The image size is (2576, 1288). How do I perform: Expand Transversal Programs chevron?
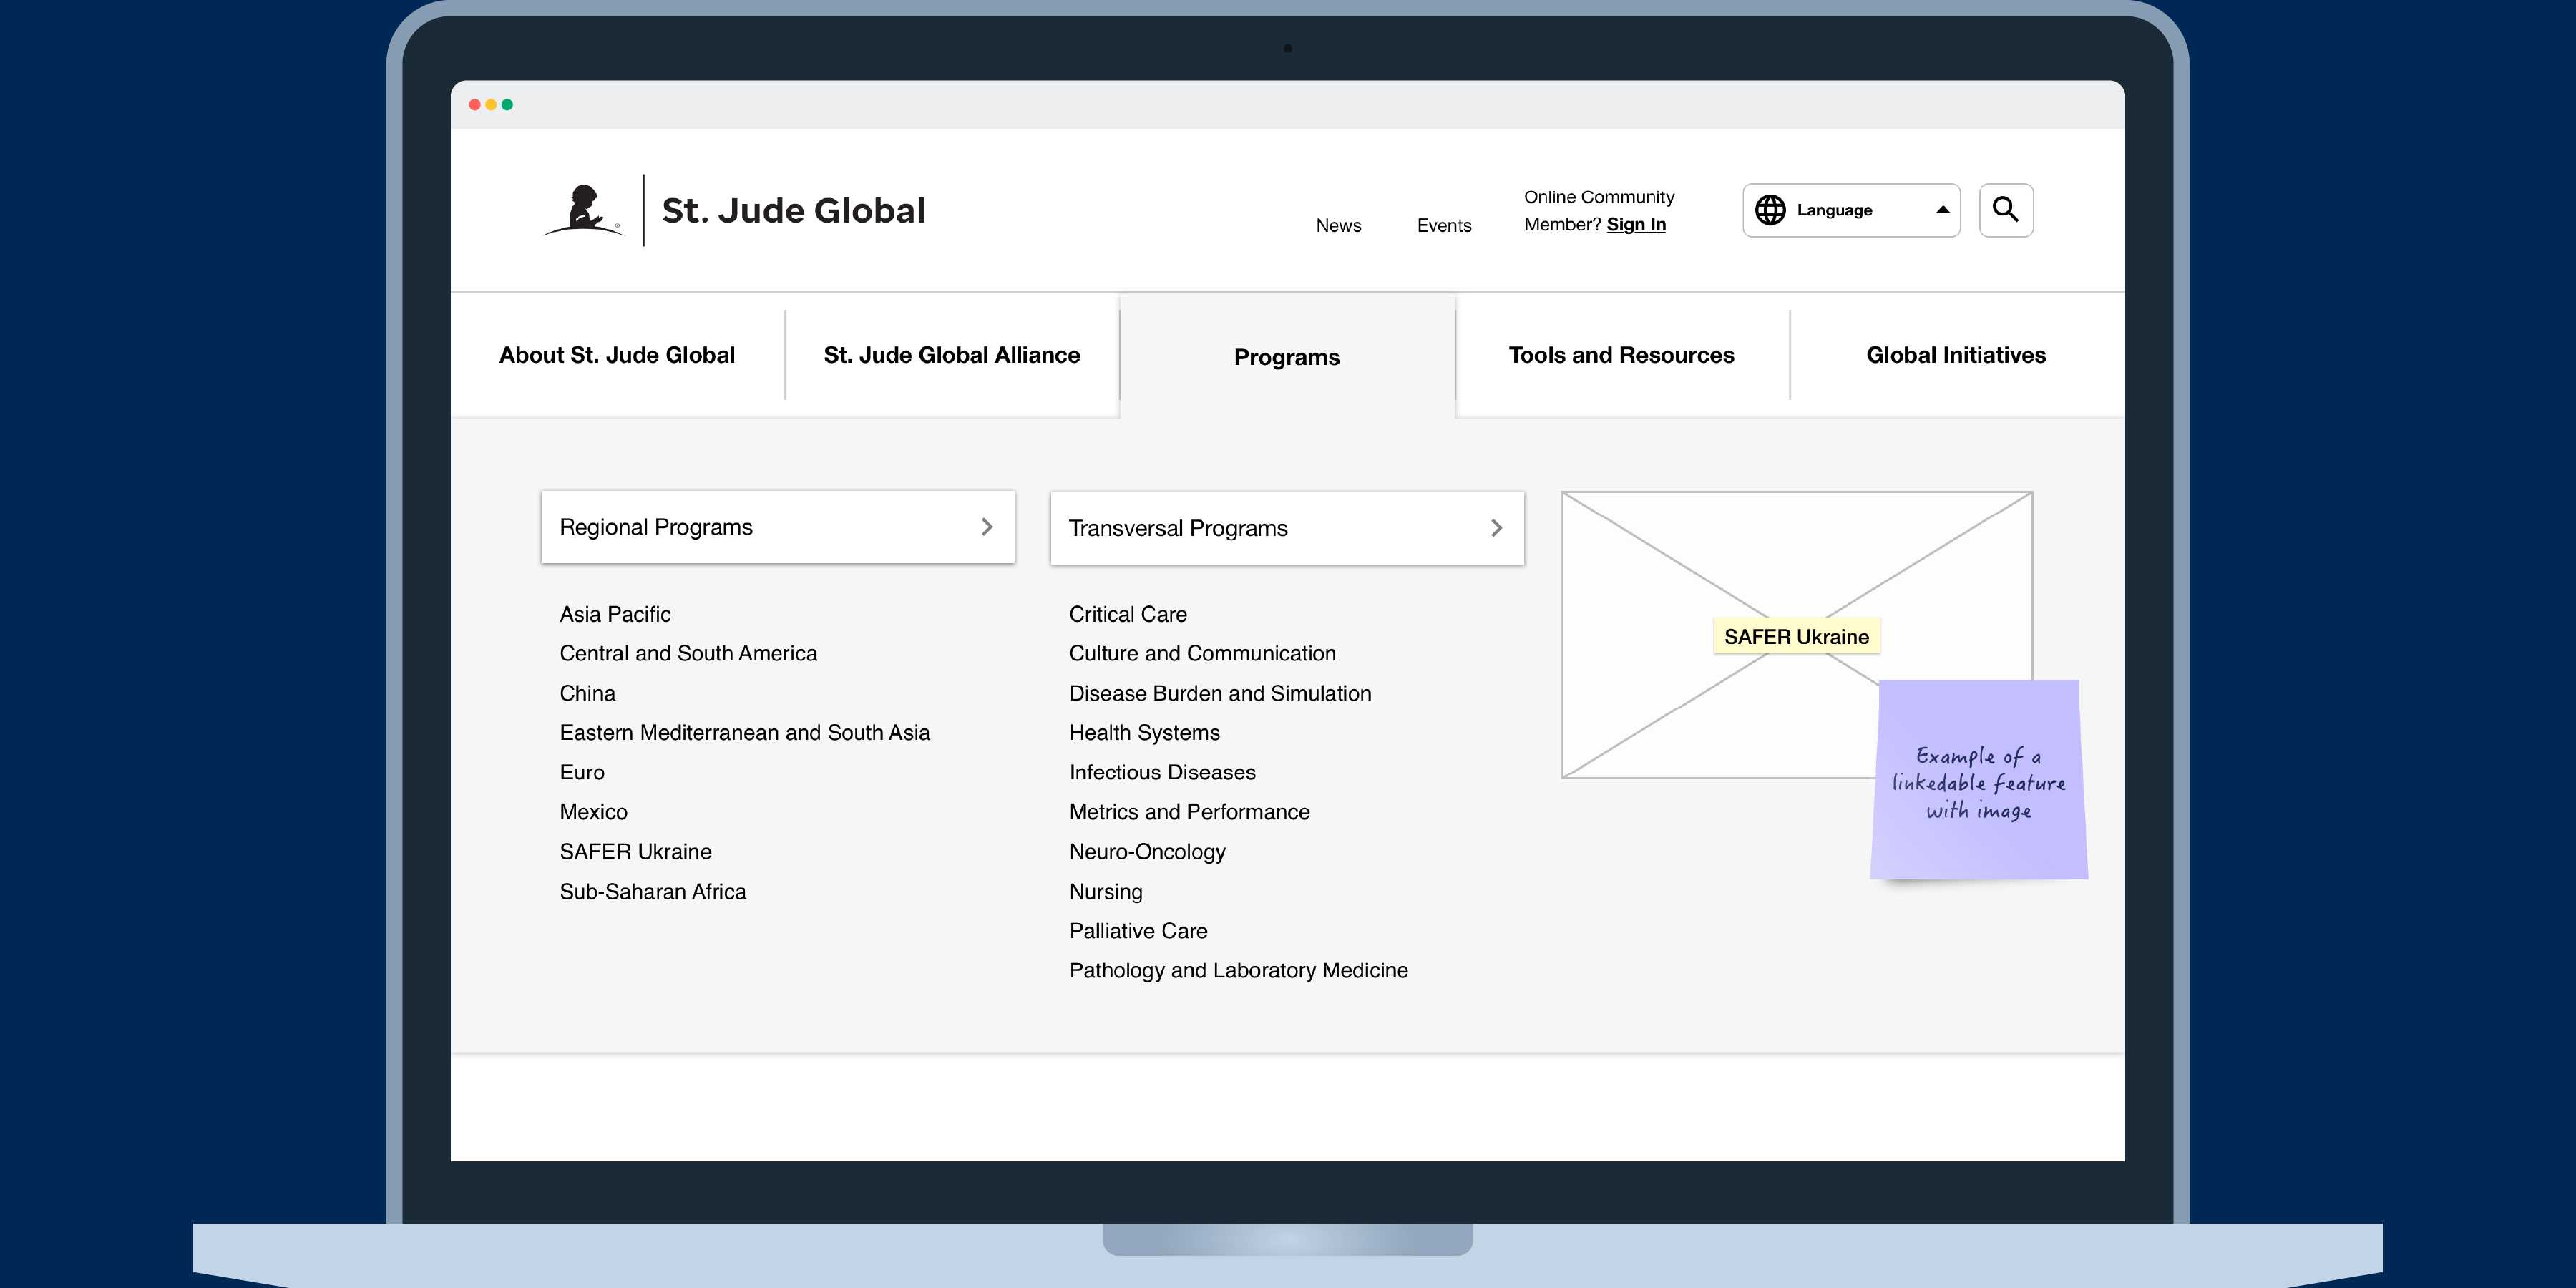(1496, 528)
